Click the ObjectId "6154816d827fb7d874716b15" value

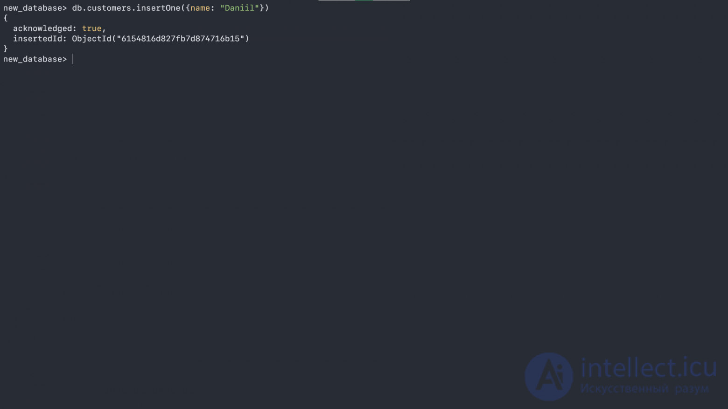pos(161,39)
